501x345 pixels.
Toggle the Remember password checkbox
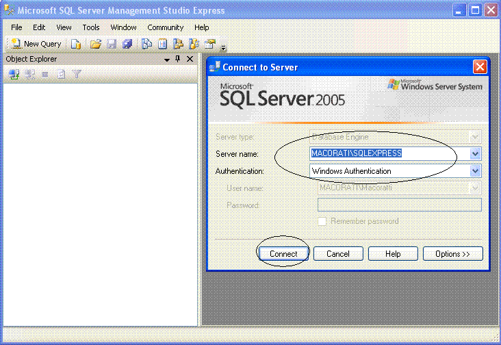click(322, 221)
